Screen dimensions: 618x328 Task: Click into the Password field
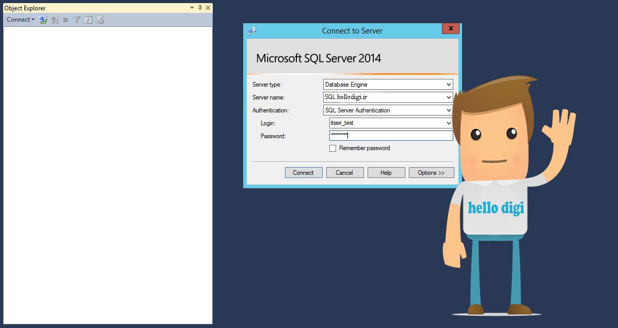[391, 136]
